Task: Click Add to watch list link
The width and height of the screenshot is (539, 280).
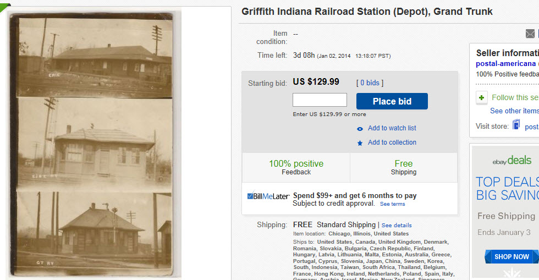Action: [x=392, y=128]
